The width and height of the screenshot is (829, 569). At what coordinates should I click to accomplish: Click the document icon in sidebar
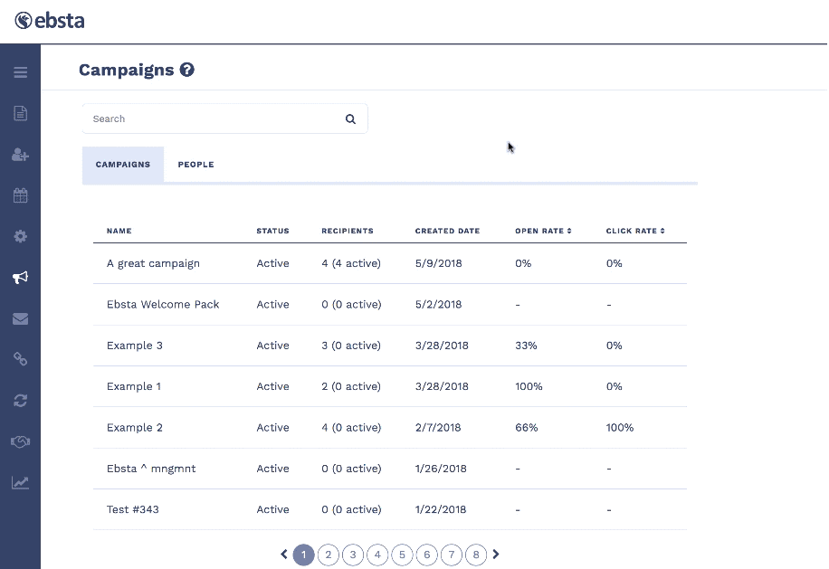pos(20,113)
